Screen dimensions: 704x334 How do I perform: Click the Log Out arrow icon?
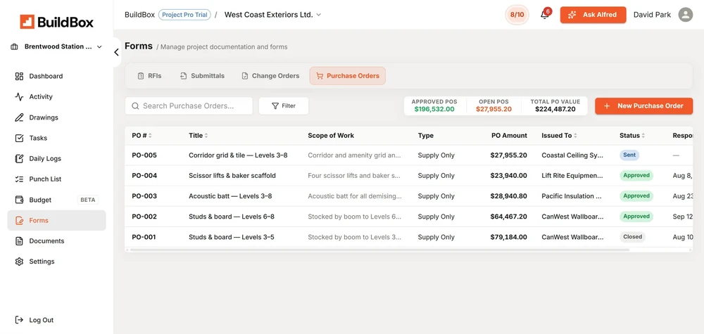[x=19, y=320]
